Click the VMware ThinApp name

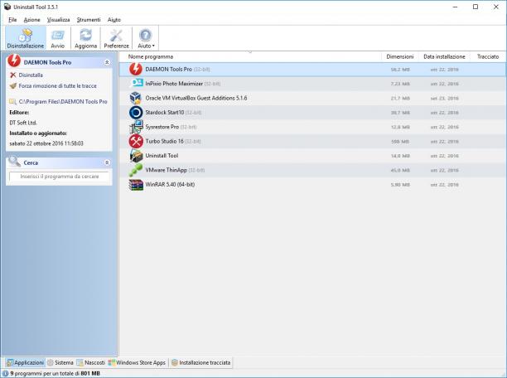(166, 170)
